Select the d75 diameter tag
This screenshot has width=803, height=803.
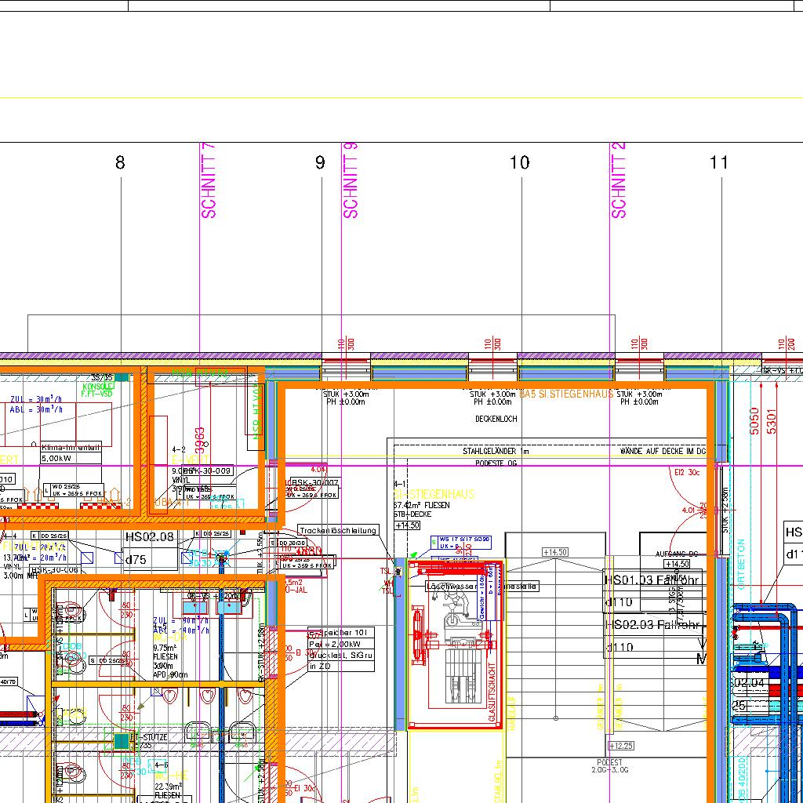136,560
